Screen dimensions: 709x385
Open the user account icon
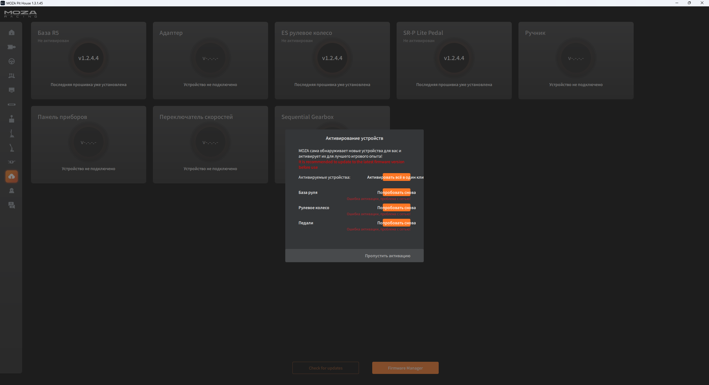12,191
